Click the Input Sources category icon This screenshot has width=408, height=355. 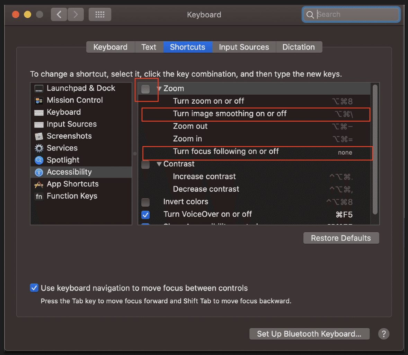click(x=39, y=124)
